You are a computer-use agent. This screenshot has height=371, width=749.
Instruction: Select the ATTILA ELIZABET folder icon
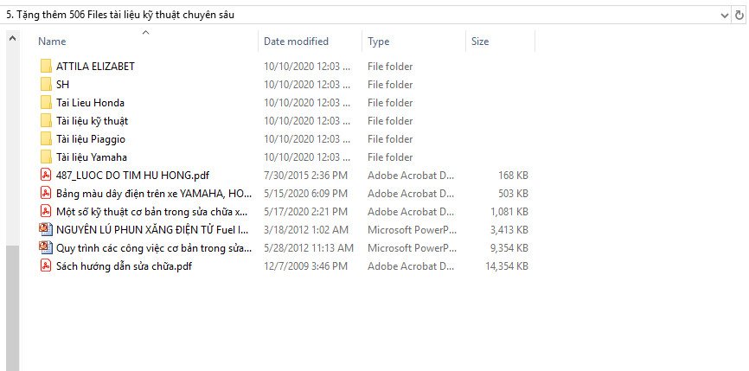pyautogui.click(x=46, y=67)
